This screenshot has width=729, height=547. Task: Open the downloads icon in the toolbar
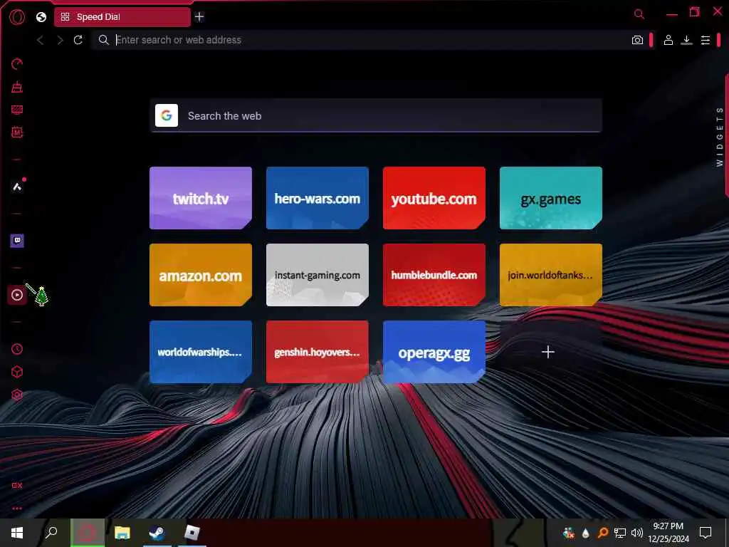coord(686,40)
